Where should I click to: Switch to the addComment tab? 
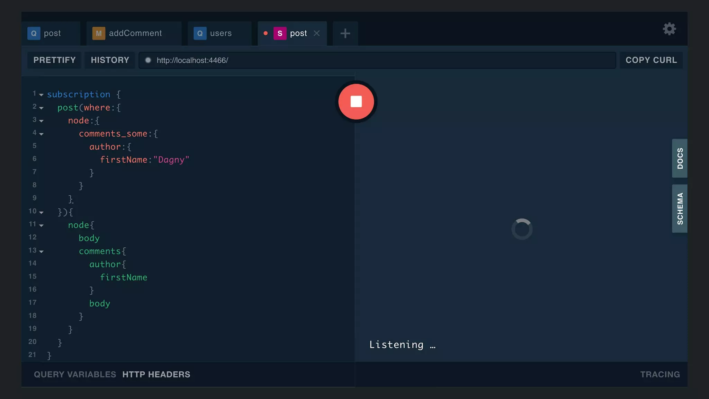click(135, 33)
